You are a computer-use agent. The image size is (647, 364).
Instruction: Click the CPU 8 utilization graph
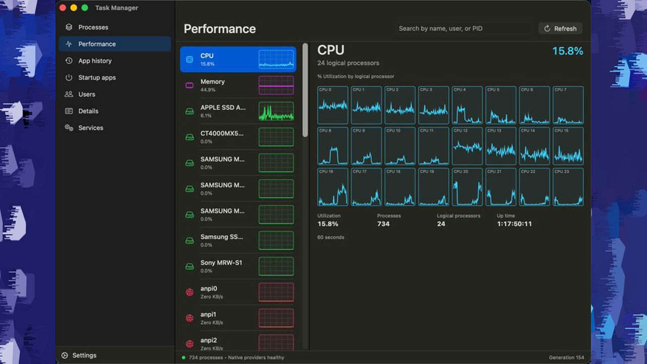click(333, 146)
